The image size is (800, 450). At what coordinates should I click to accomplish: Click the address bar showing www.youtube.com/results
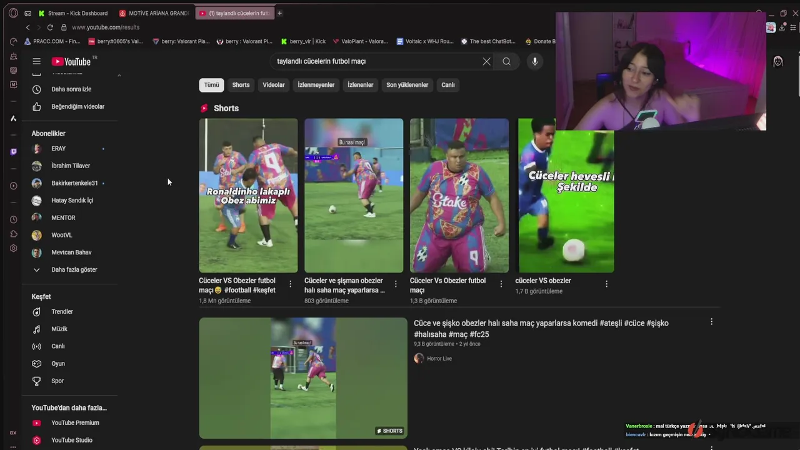tap(105, 27)
